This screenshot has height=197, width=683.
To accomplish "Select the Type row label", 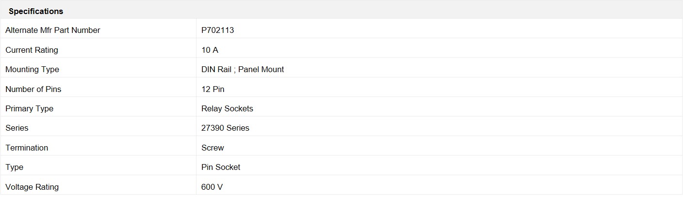I will (x=14, y=167).
